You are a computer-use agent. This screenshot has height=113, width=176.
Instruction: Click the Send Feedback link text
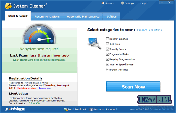(77, 110)
